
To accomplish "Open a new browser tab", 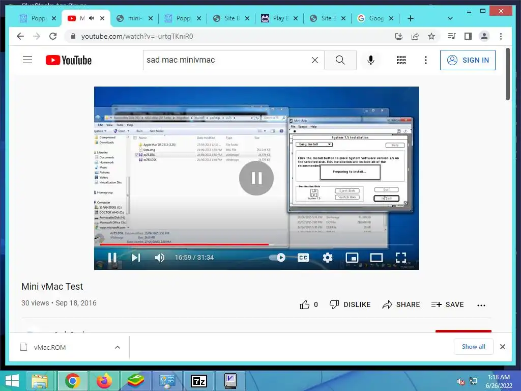I will point(411,18).
